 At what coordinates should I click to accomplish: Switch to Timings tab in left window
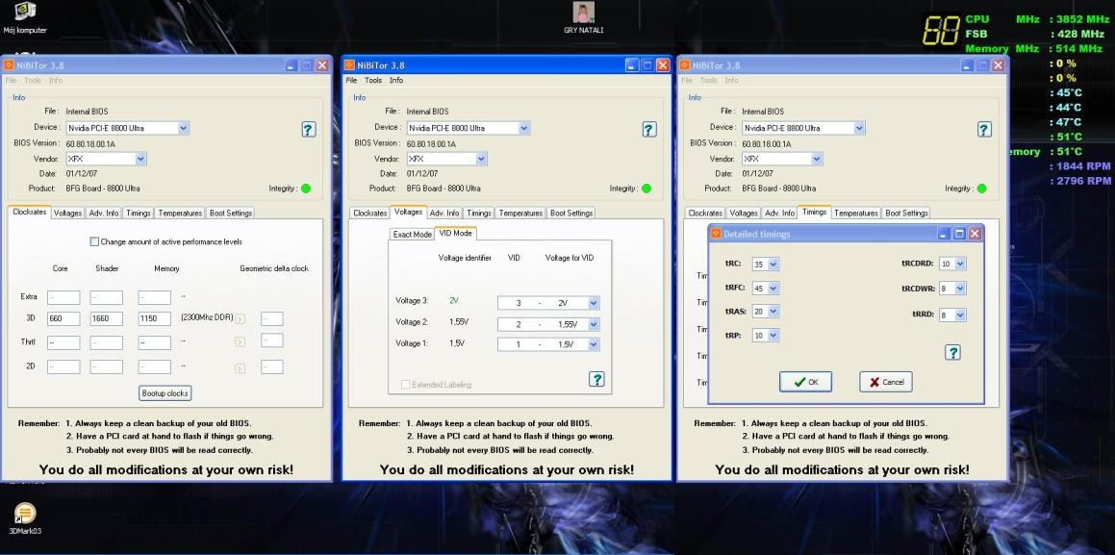click(x=139, y=214)
